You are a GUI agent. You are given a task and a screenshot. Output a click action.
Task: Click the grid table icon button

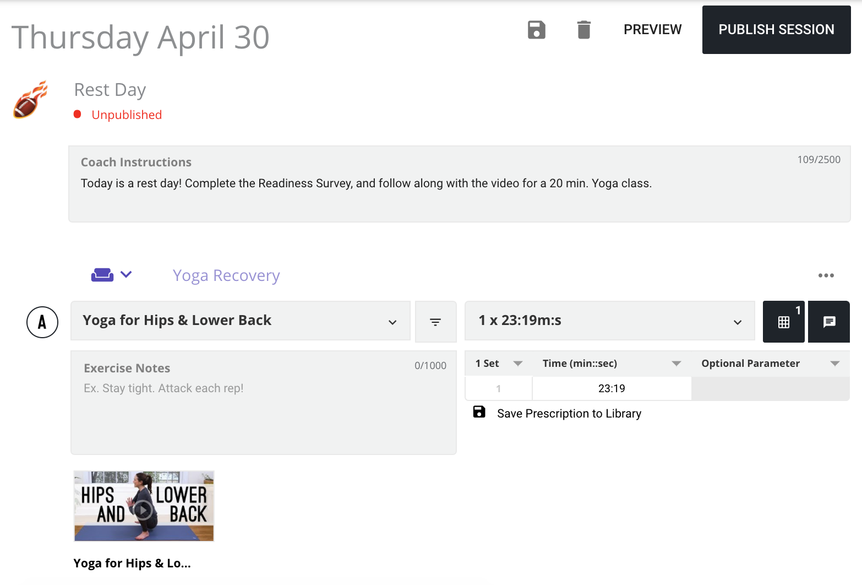tap(784, 322)
